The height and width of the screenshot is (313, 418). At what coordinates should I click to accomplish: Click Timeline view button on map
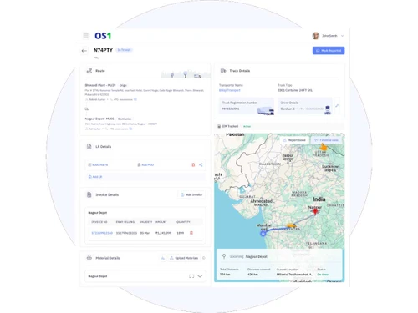(326, 140)
